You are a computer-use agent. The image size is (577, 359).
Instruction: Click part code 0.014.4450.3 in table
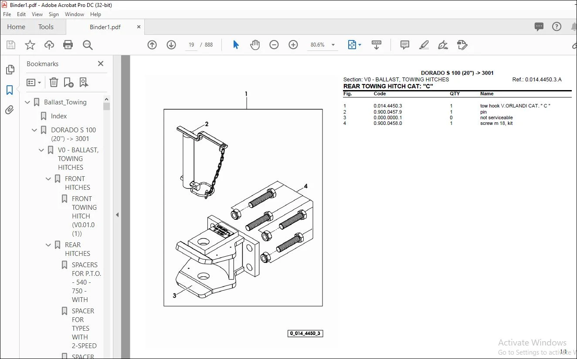click(x=388, y=106)
